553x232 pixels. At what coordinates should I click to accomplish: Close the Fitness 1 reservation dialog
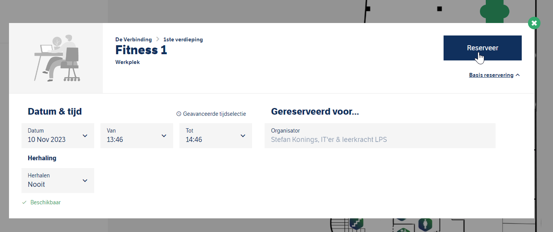pyautogui.click(x=534, y=23)
